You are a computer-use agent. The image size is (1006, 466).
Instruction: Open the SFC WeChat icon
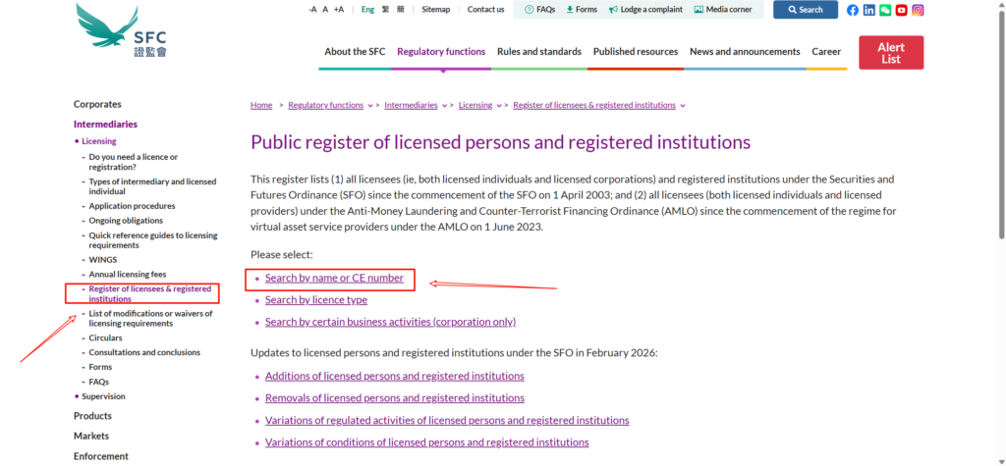(885, 10)
